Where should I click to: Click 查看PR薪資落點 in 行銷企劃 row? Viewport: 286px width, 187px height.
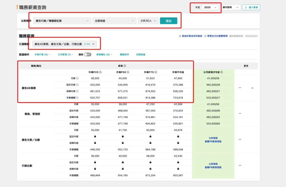(213, 167)
